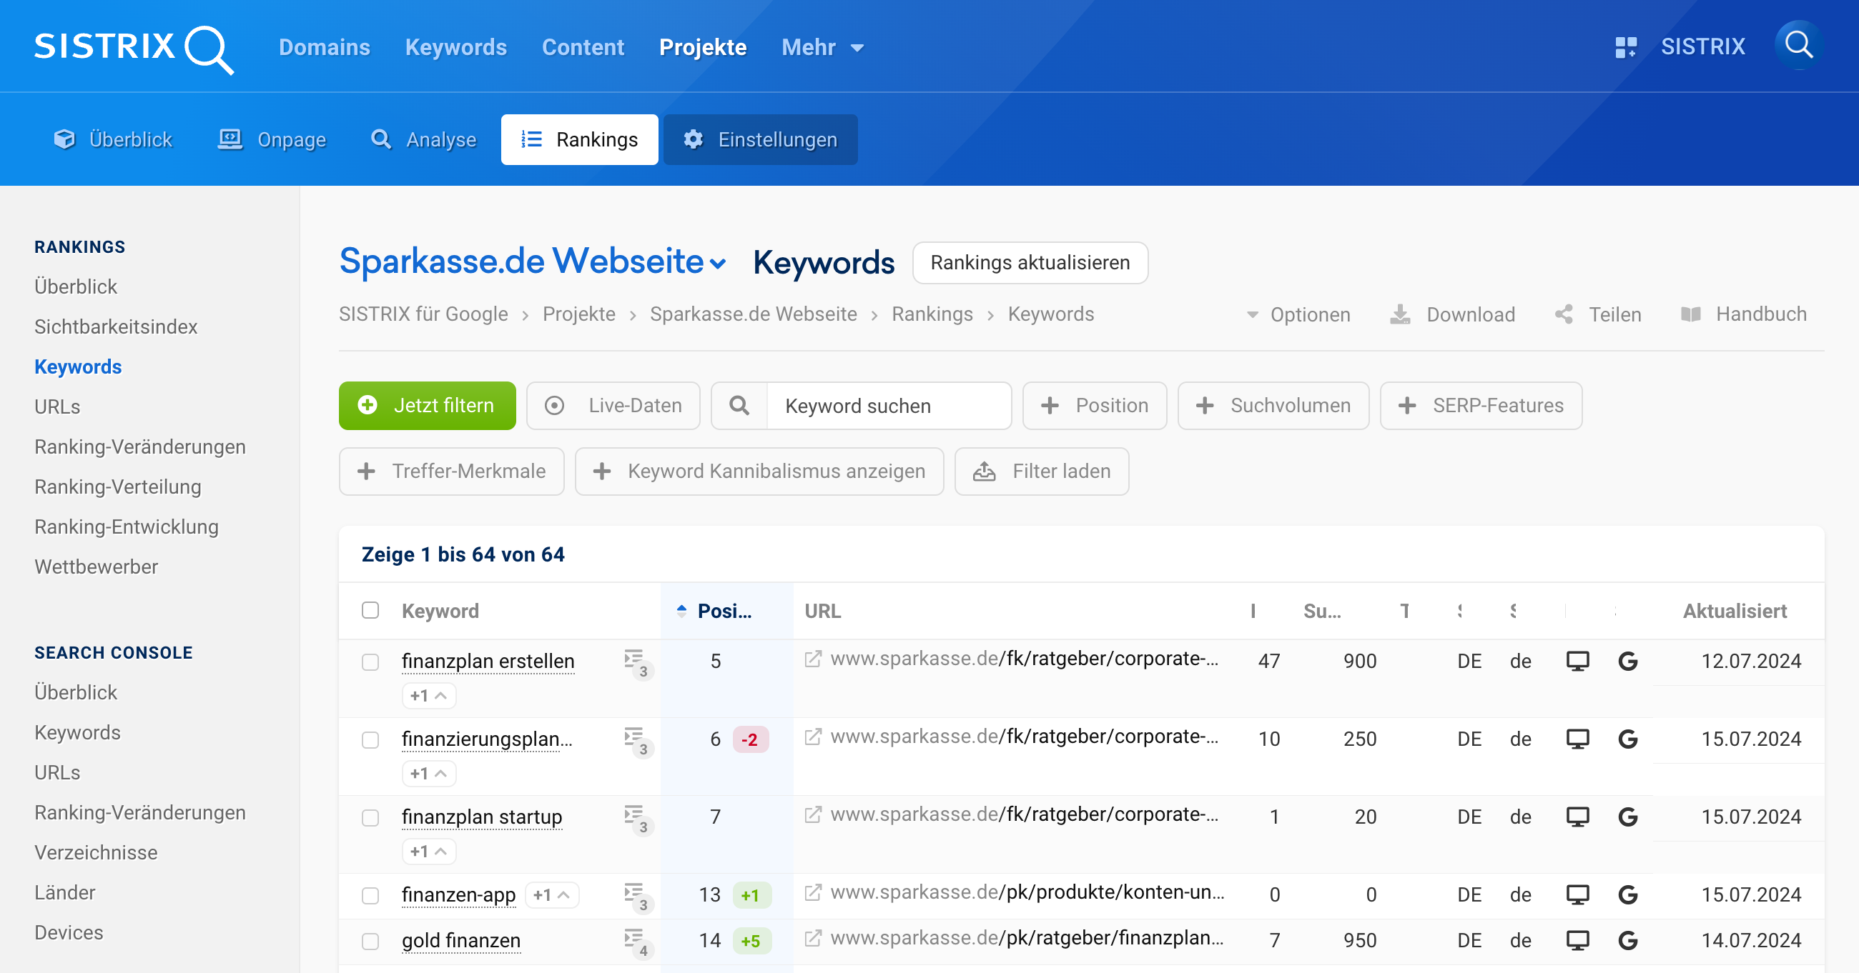Open the Handbuch manual link

pyautogui.click(x=1744, y=314)
